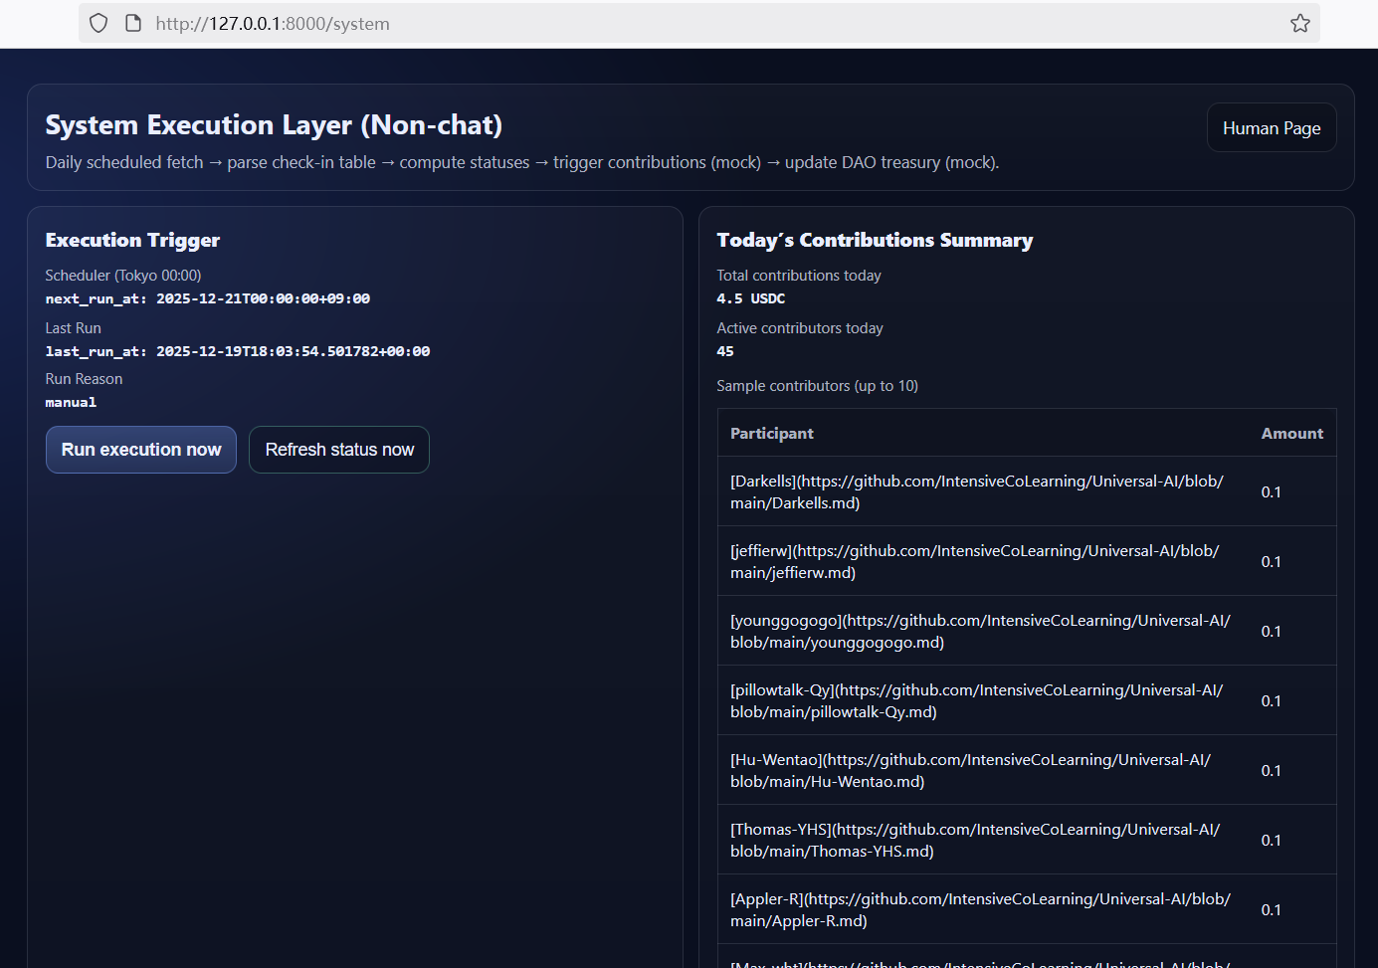Viewport: 1378px width, 968px height.
Task: Click the Appler-R participant entry
Action: coord(979,909)
